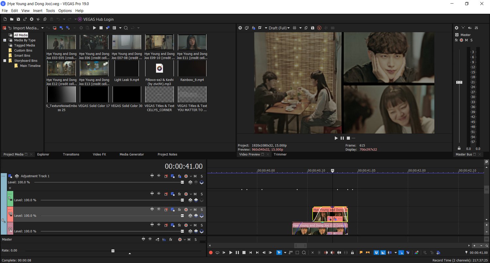
Task: Open the VEGAS Hub Login
Action: point(96,19)
